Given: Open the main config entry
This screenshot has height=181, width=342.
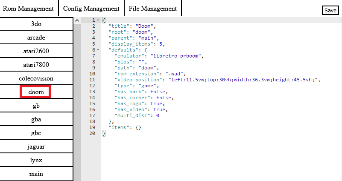Looking at the screenshot, I should click(x=36, y=174).
